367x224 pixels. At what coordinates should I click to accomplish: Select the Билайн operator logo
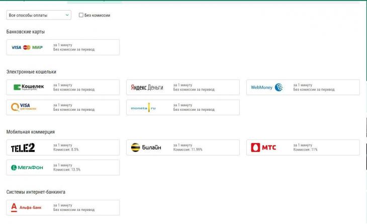[x=146, y=147]
